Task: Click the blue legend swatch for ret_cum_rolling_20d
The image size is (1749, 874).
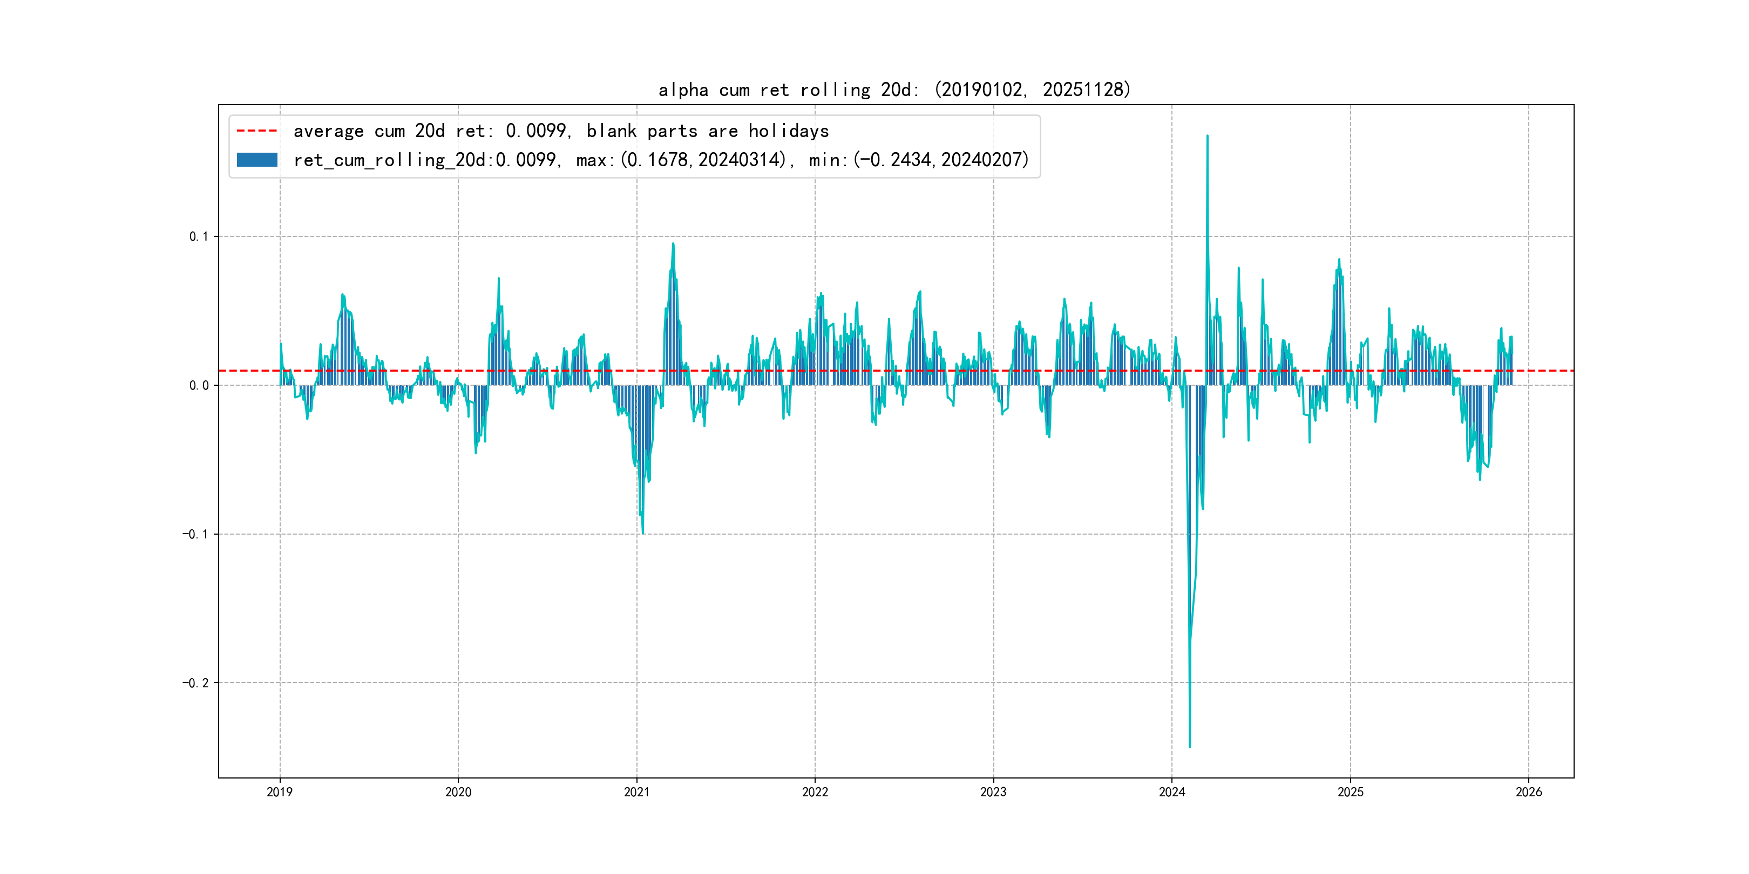Action: pyautogui.click(x=256, y=160)
